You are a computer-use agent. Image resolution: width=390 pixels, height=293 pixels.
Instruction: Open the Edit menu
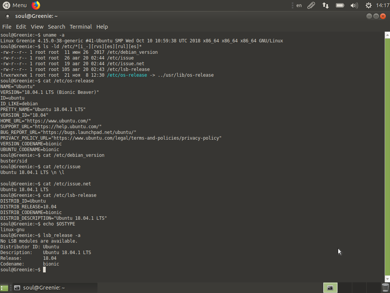point(21,27)
